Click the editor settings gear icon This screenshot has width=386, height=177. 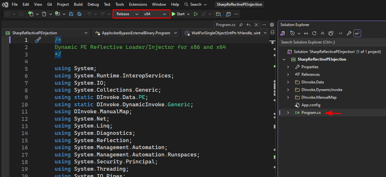272,25
